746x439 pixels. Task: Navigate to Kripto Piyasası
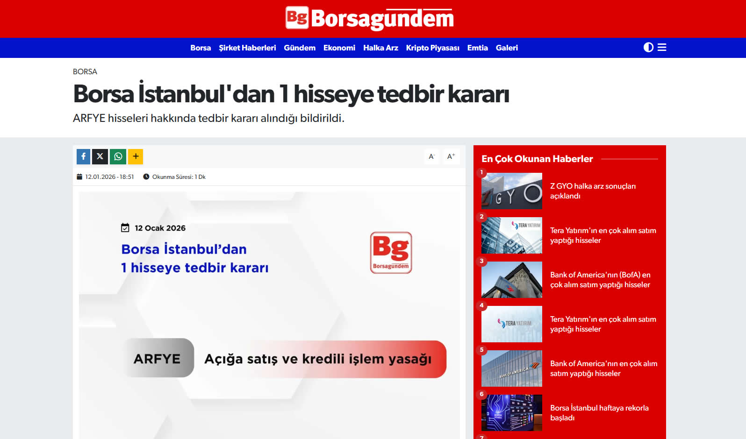coord(432,48)
